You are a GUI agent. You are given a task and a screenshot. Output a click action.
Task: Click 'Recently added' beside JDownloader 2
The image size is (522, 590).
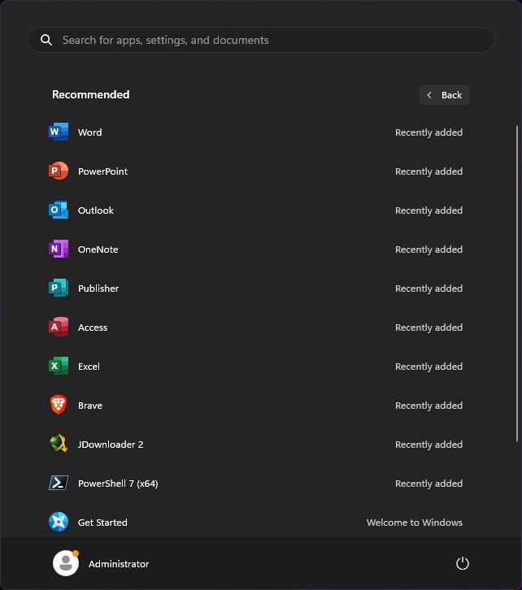(x=428, y=445)
